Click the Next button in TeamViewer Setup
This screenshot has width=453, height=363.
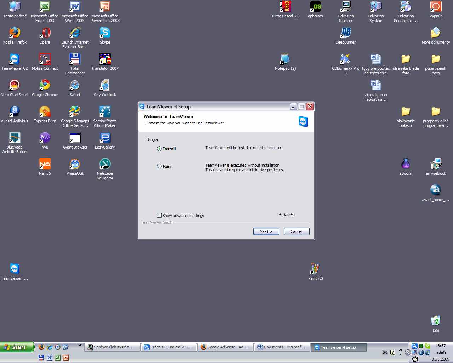click(x=266, y=231)
